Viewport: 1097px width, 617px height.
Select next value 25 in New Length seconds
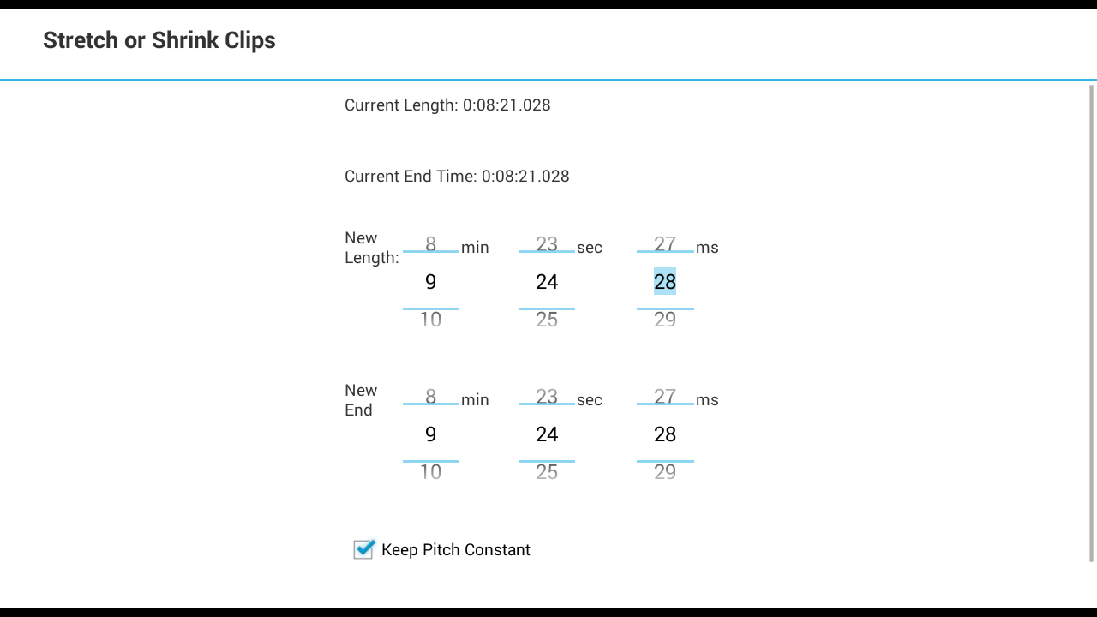(x=547, y=320)
